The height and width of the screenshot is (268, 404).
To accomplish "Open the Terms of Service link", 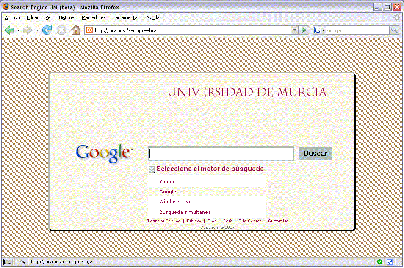I will pos(163,221).
